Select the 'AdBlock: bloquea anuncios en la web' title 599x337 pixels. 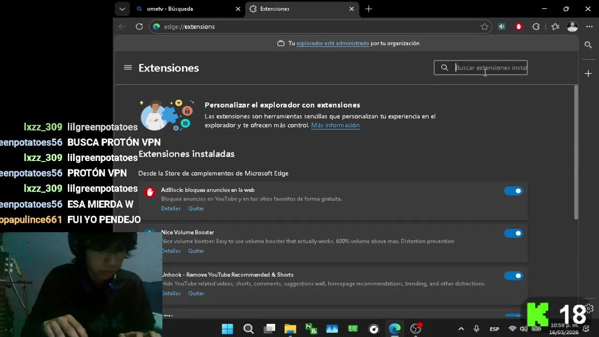(208, 190)
